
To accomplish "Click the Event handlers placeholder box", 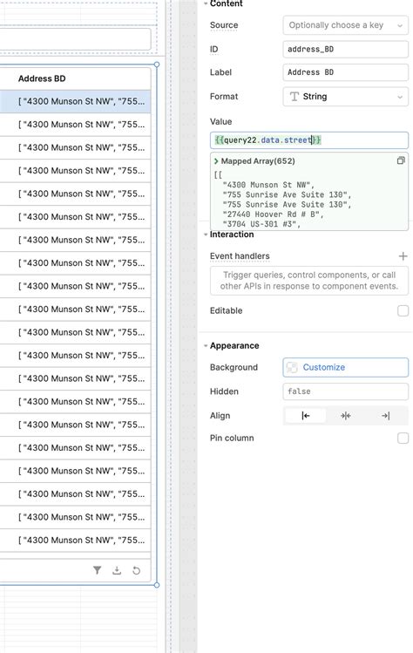I will pos(309,281).
